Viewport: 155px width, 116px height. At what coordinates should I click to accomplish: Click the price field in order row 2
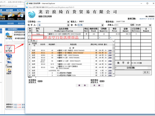point(115,37)
